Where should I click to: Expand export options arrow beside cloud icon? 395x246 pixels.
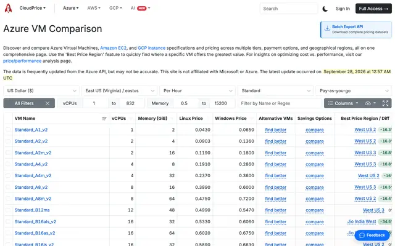point(375,103)
